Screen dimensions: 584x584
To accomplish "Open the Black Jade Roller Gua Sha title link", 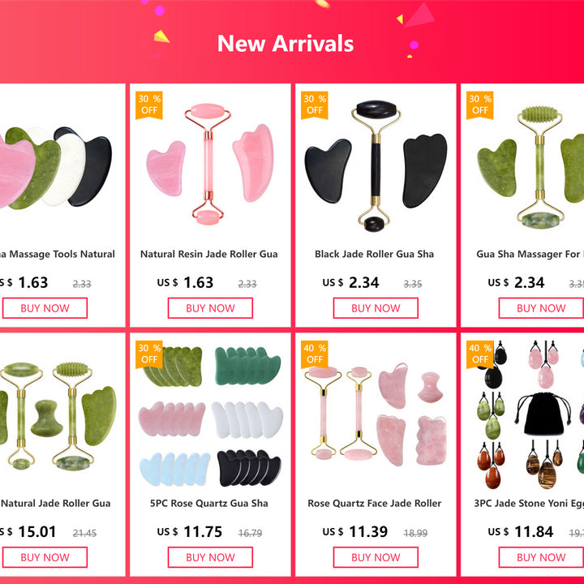I will [374, 254].
